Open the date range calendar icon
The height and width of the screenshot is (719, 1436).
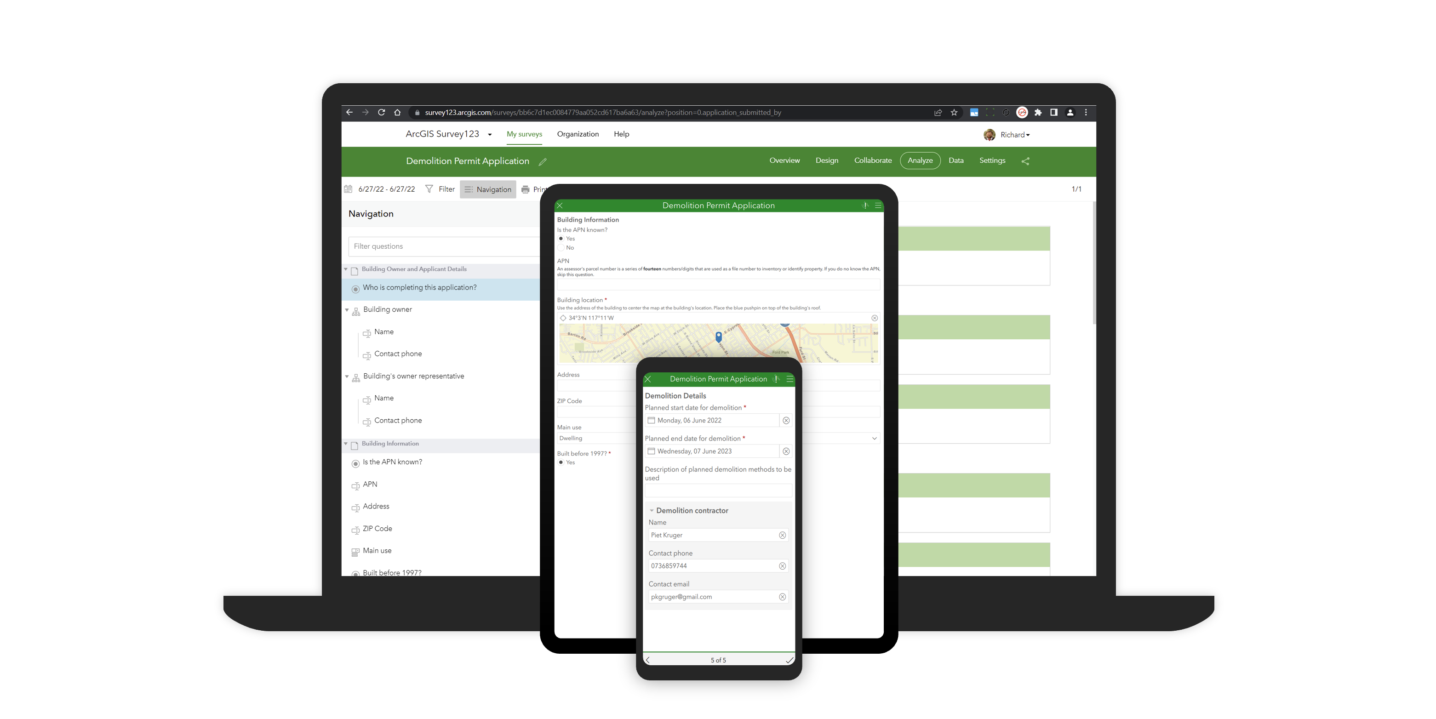348,189
